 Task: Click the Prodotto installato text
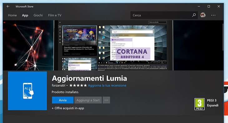(65, 92)
